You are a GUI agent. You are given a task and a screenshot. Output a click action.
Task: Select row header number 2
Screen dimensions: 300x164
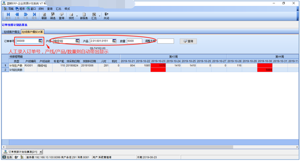tap(5, 70)
